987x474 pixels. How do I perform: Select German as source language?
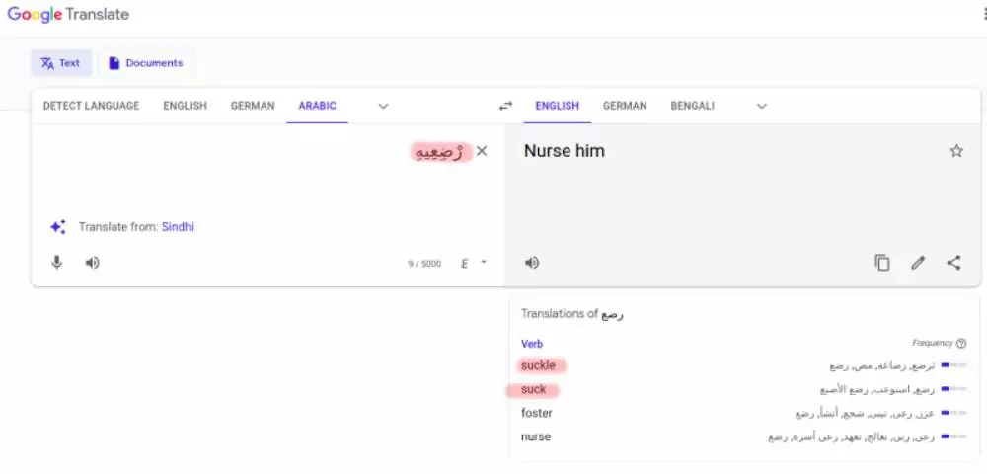pyautogui.click(x=253, y=106)
